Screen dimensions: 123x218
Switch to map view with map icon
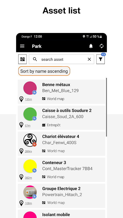click(22, 59)
